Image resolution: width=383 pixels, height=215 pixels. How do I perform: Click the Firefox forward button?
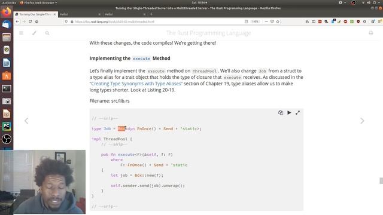[24, 21]
